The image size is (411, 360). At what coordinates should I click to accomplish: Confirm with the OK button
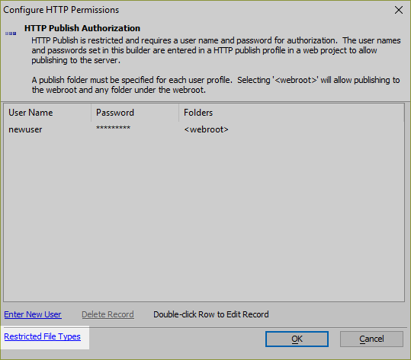297,339
